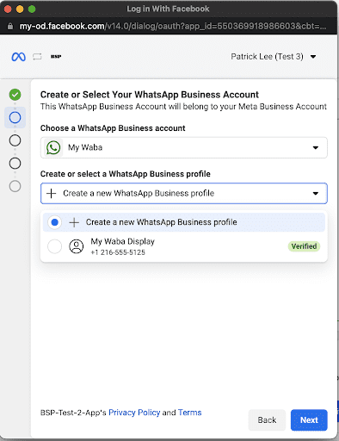The image size is (339, 441).
Task: Click the sync arrows icon beside Meta logo
Action: pyautogui.click(x=37, y=57)
